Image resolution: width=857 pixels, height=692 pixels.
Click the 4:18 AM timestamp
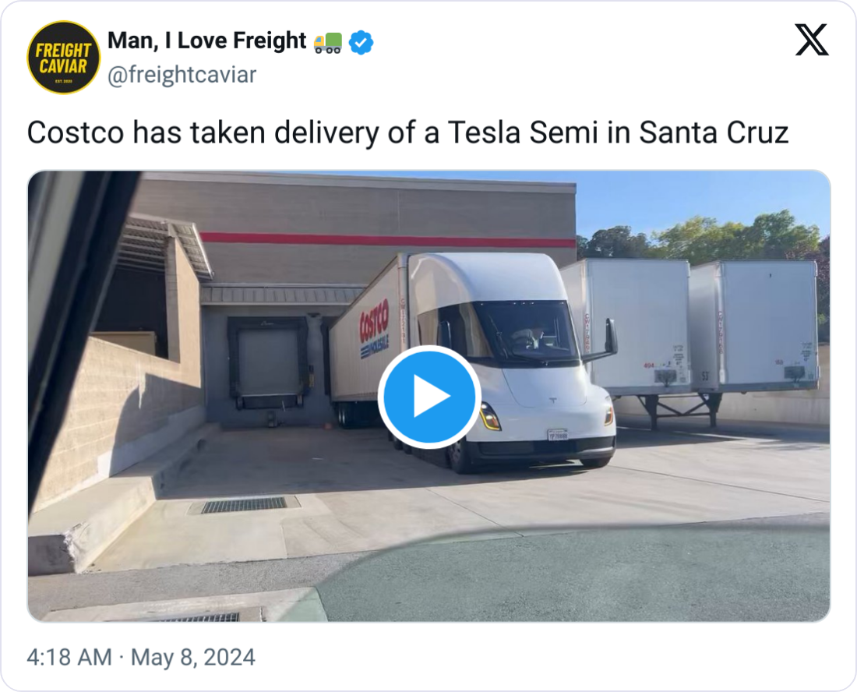pos(69,657)
